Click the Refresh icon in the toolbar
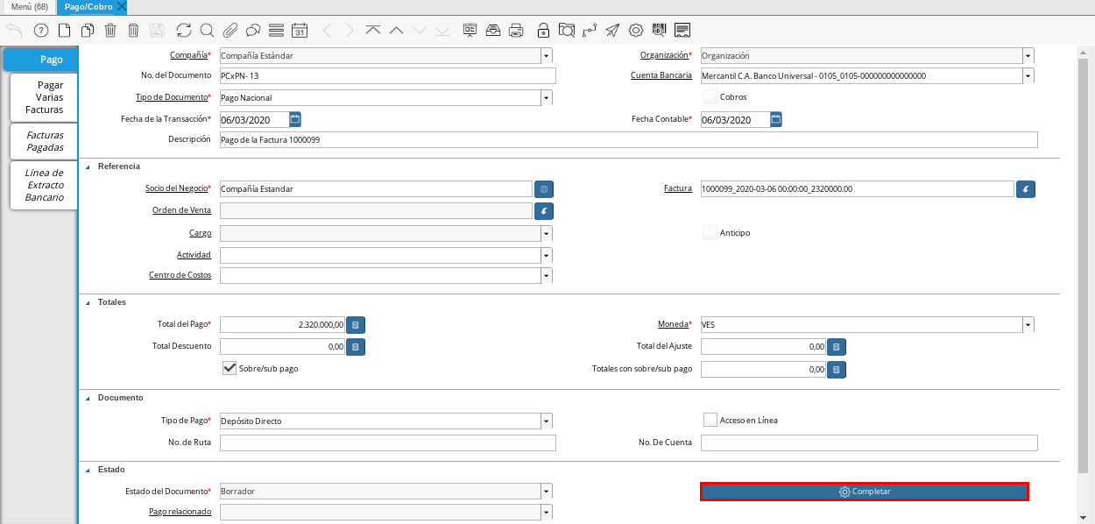This screenshot has height=524, width=1095. [x=183, y=31]
